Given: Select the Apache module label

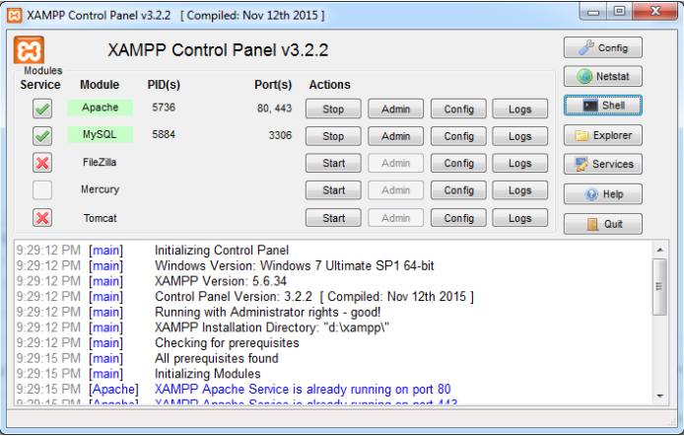Looking at the screenshot, I should tap(100, 108).
